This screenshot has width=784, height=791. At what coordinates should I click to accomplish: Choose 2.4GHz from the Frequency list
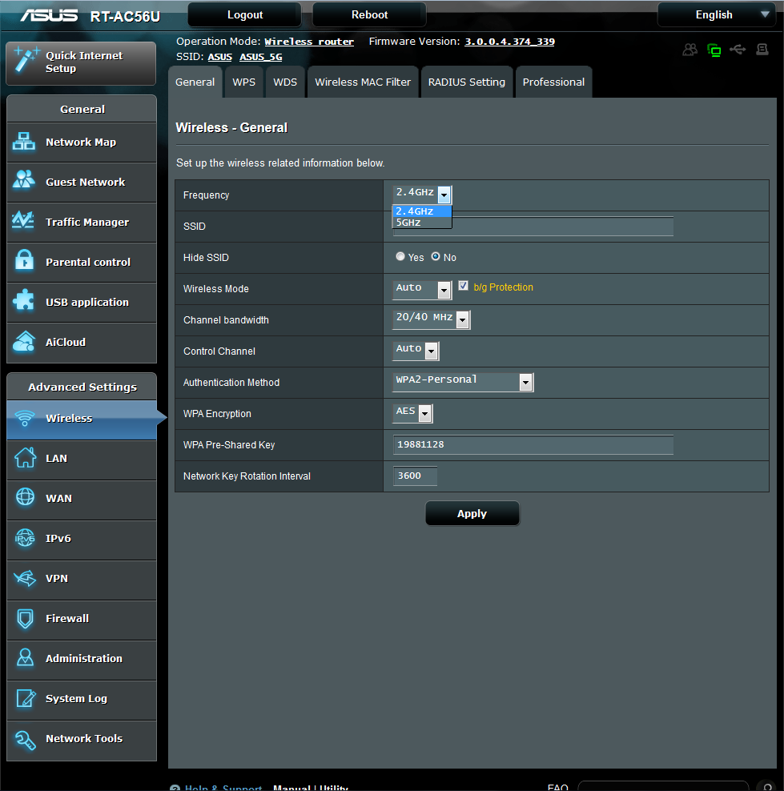[x=422, y=211]
